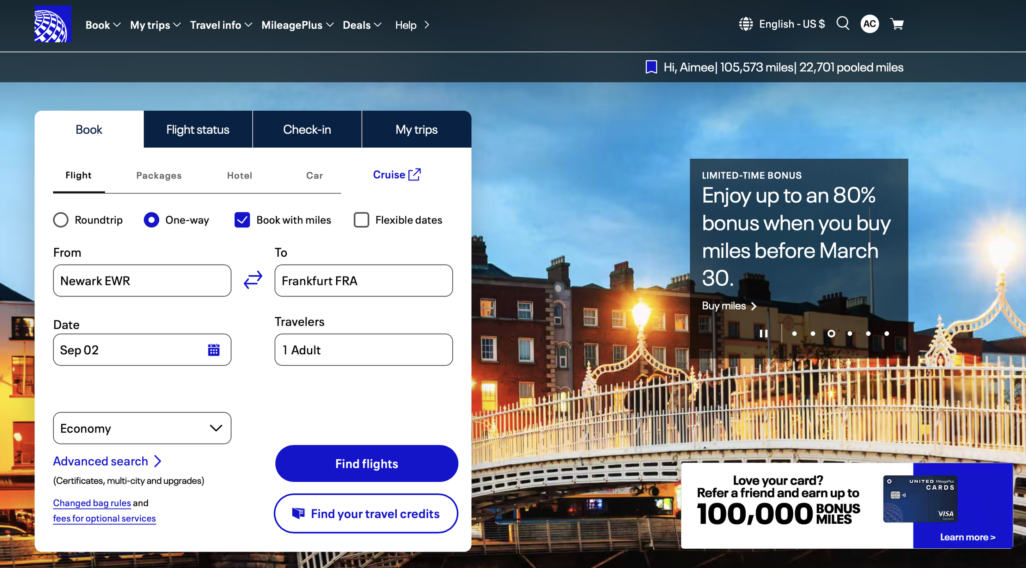Open the date calendar icon

[x=213, y=350]
